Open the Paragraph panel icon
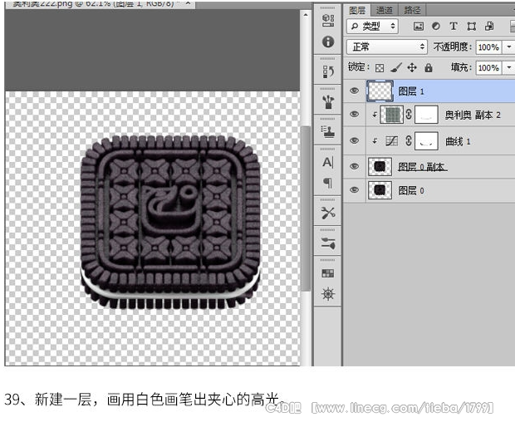The height and width of the screenshot is (422, 515). point(328,183)
